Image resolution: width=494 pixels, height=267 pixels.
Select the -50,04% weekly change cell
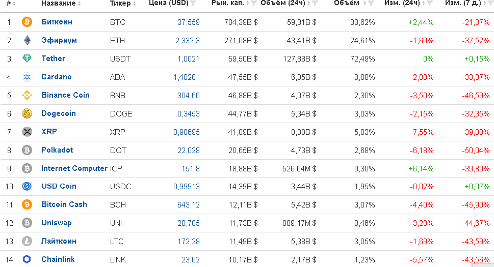tap(476, 151)
